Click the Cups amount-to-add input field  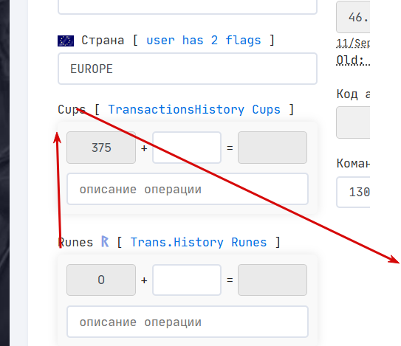click(187, 148)
